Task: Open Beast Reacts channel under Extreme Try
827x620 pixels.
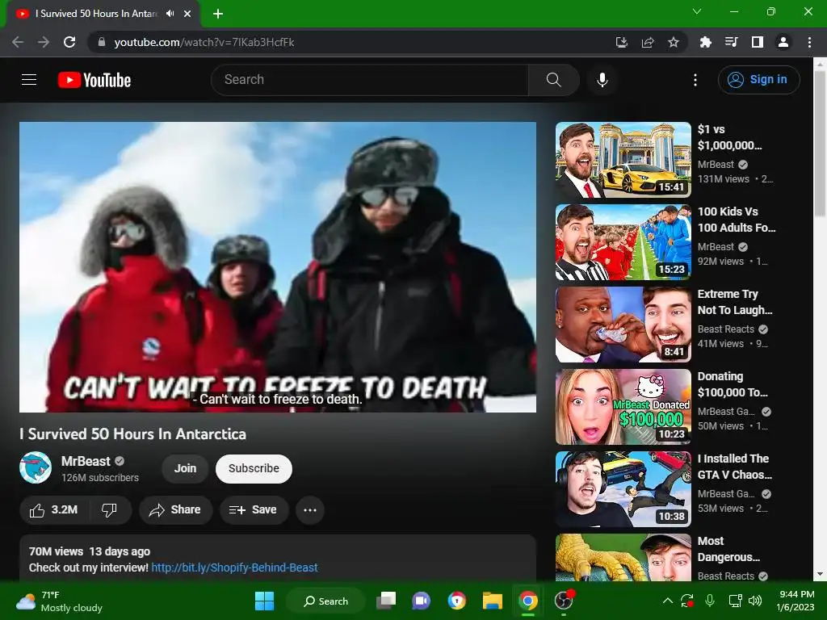Action: tap(726, 329)
